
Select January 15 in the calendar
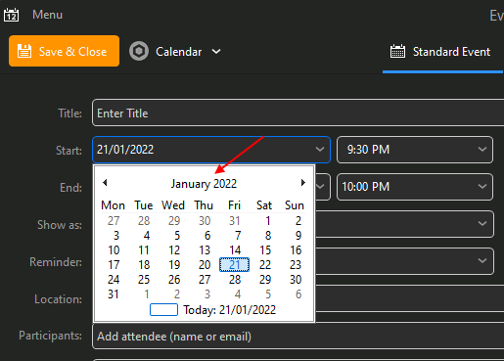coord(265,250)
